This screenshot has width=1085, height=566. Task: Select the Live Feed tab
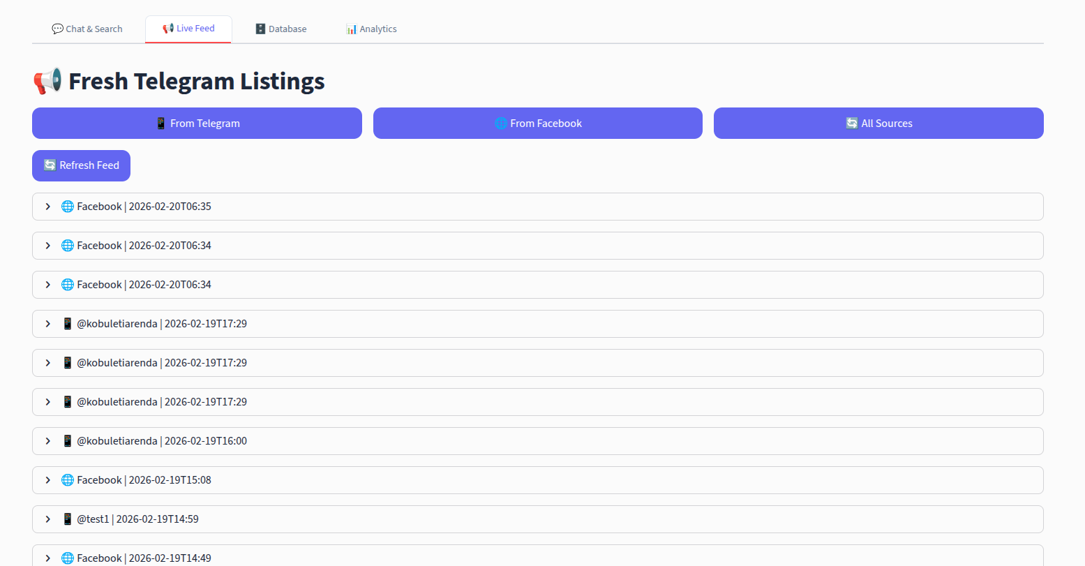tap(188, 29)
